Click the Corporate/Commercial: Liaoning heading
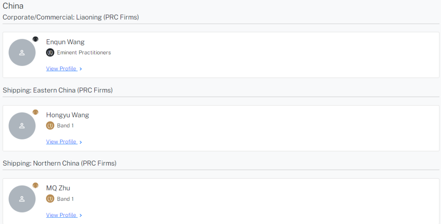This screenshot has height=224, width=441. tap(71, 17)
